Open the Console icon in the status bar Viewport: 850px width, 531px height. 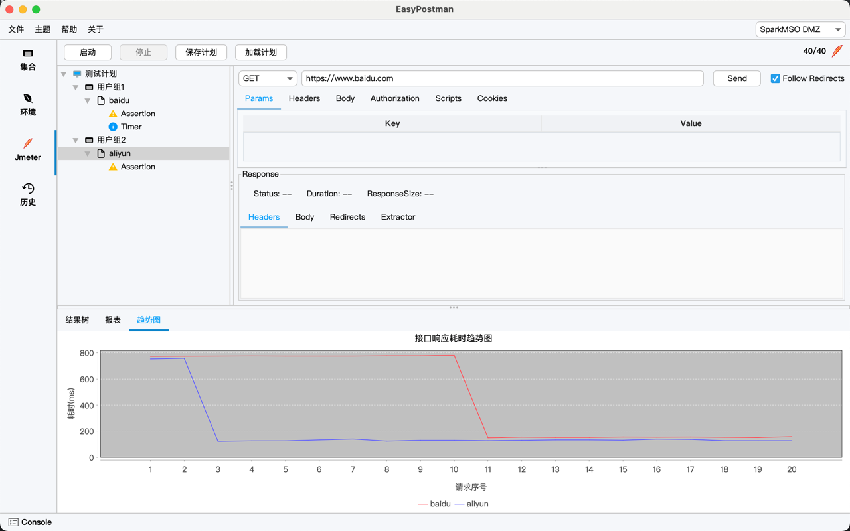coord(13,522)
